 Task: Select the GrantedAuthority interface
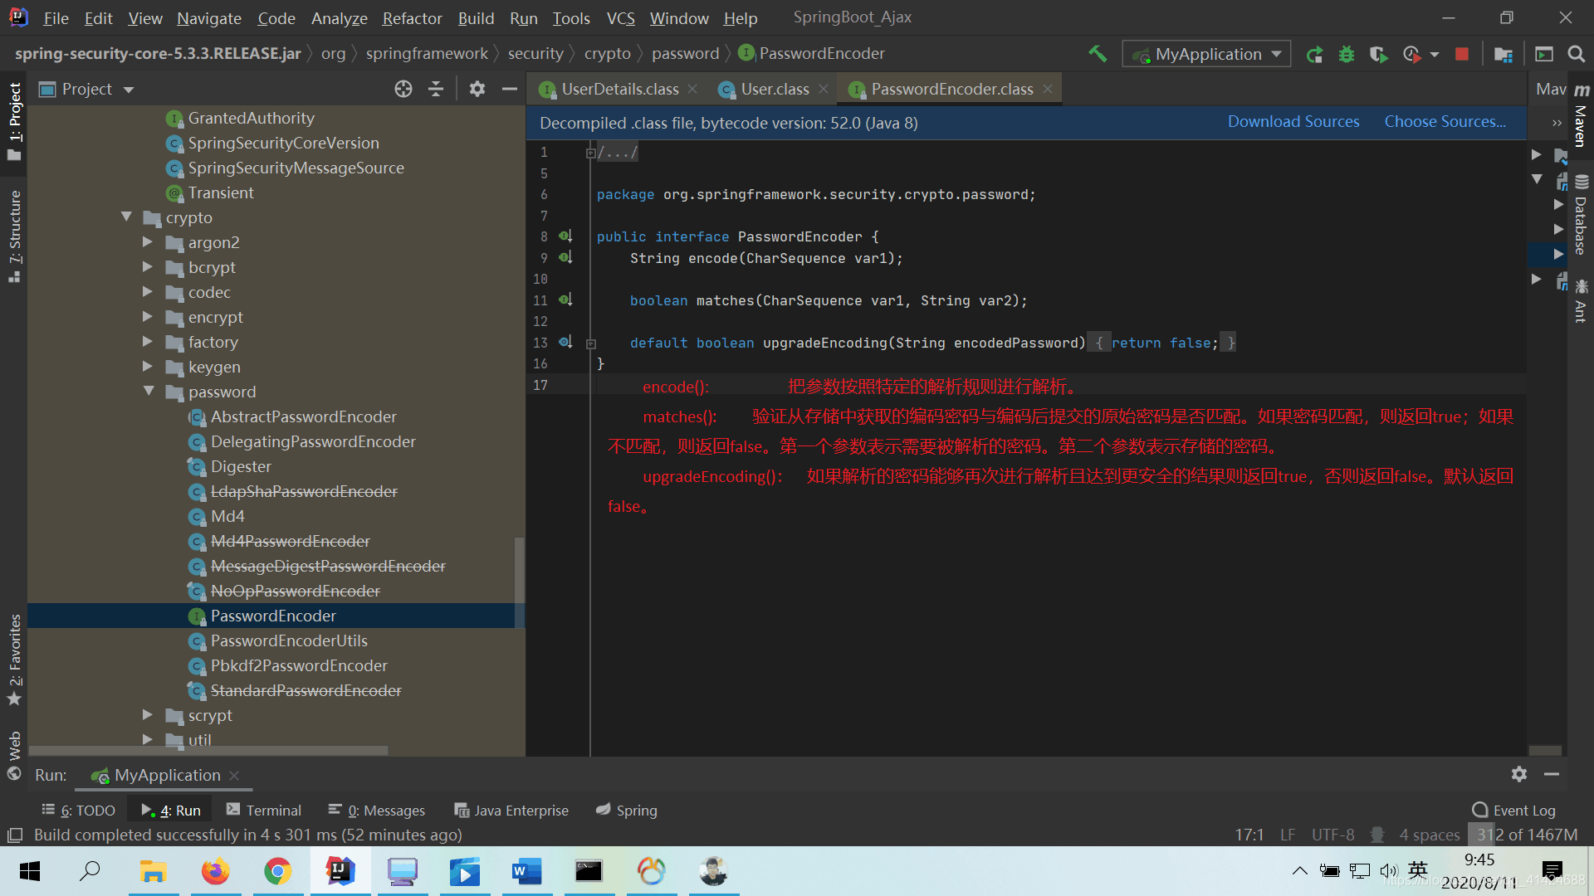[x=251, y=119]
